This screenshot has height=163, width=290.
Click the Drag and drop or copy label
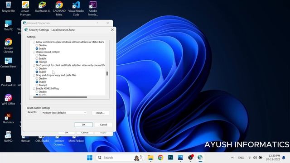tap(56, 75)
